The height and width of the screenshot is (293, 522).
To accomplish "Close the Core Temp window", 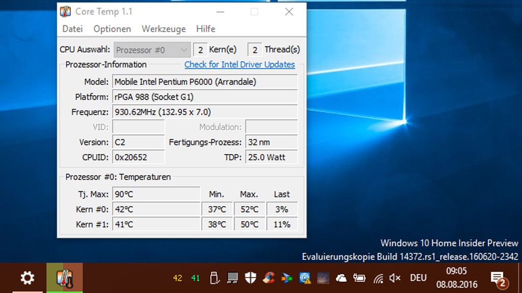I will (x=289, y=12).
